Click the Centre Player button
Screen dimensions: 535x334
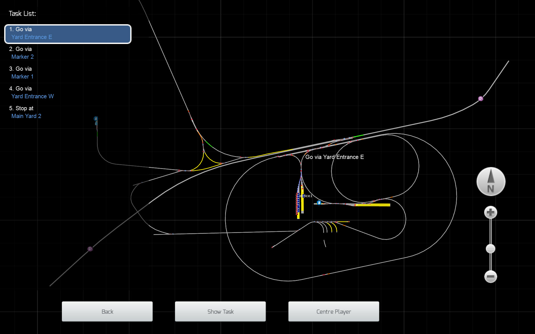[x=334, y=311]
